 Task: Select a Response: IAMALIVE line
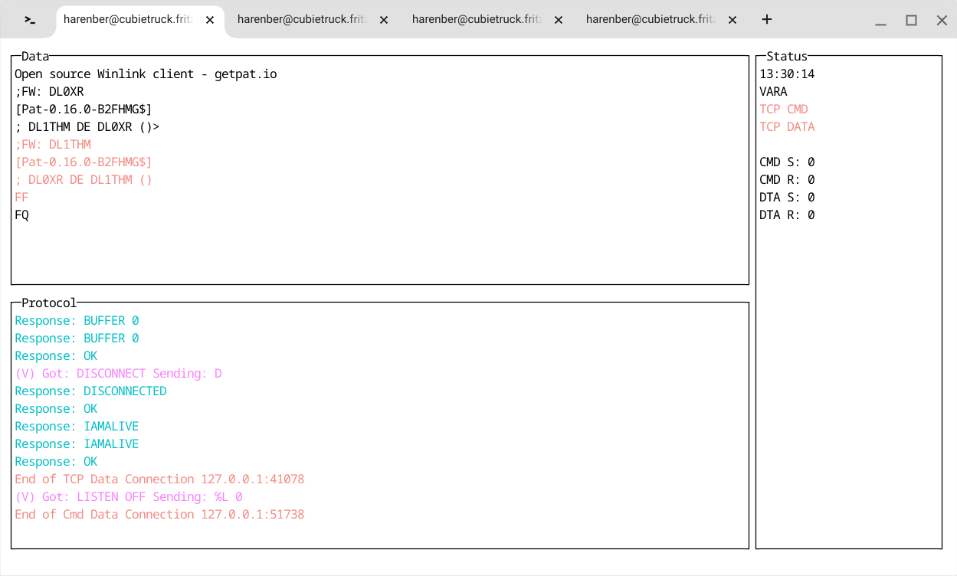point(77,426)
